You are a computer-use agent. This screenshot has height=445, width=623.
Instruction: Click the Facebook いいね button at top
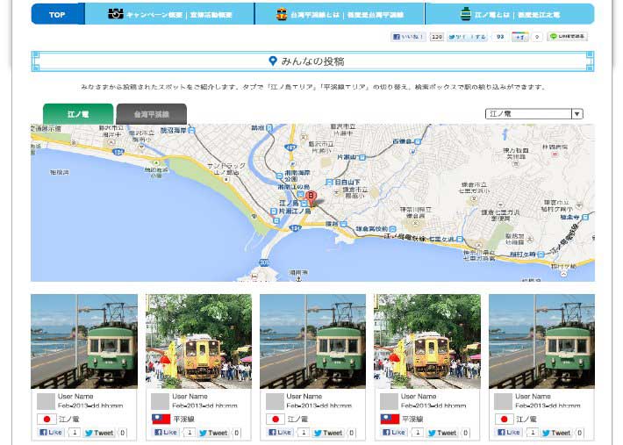pos(408,37)
